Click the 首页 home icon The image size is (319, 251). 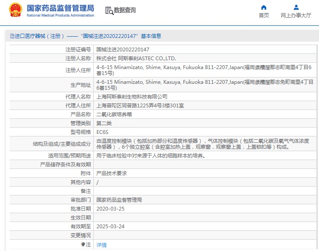point(264,8)
